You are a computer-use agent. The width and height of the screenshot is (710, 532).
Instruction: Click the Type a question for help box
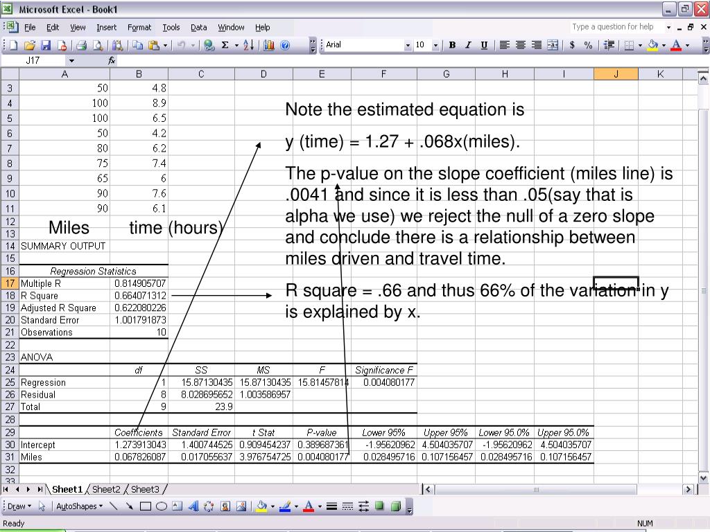click(616, 27)
